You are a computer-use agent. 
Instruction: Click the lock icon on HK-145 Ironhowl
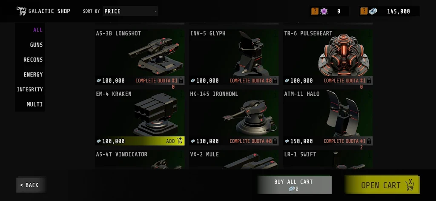tap(275, 141)
